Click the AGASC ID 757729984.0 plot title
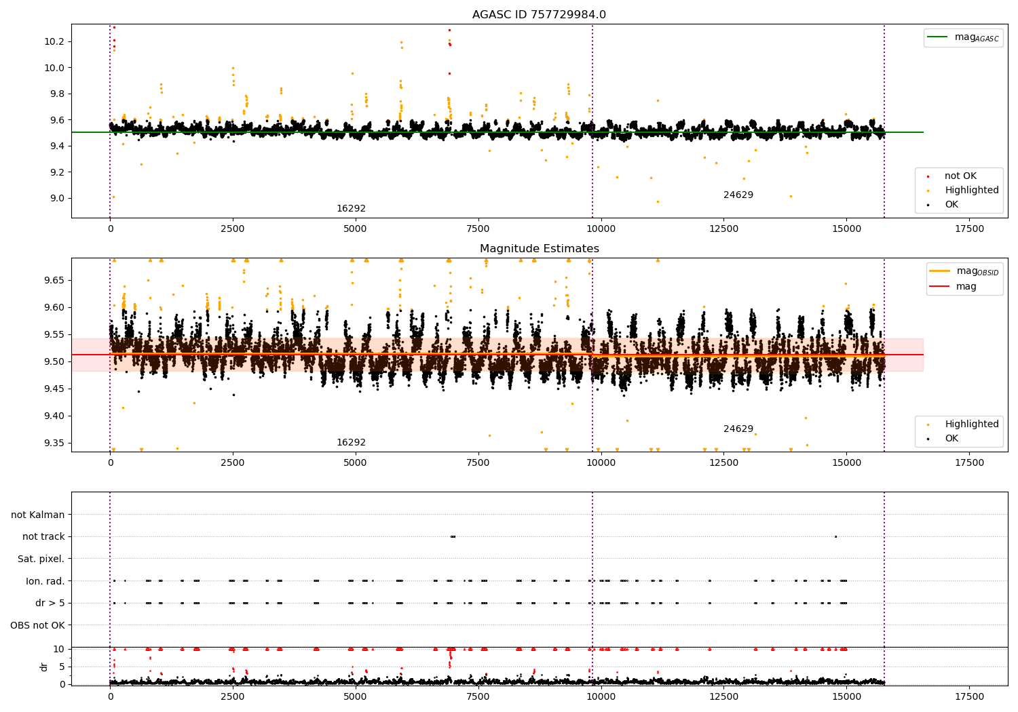 [x=539, y=15]
